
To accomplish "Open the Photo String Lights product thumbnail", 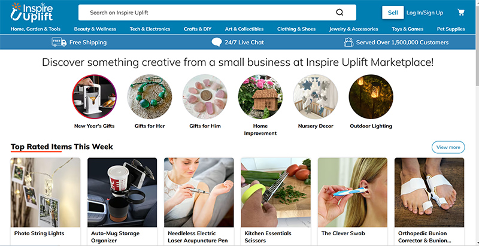I will [x=46, y=192].
